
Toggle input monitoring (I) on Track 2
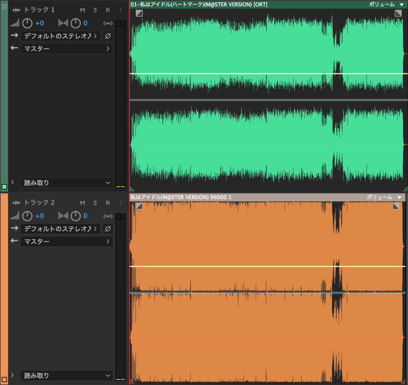coord(120,202)
